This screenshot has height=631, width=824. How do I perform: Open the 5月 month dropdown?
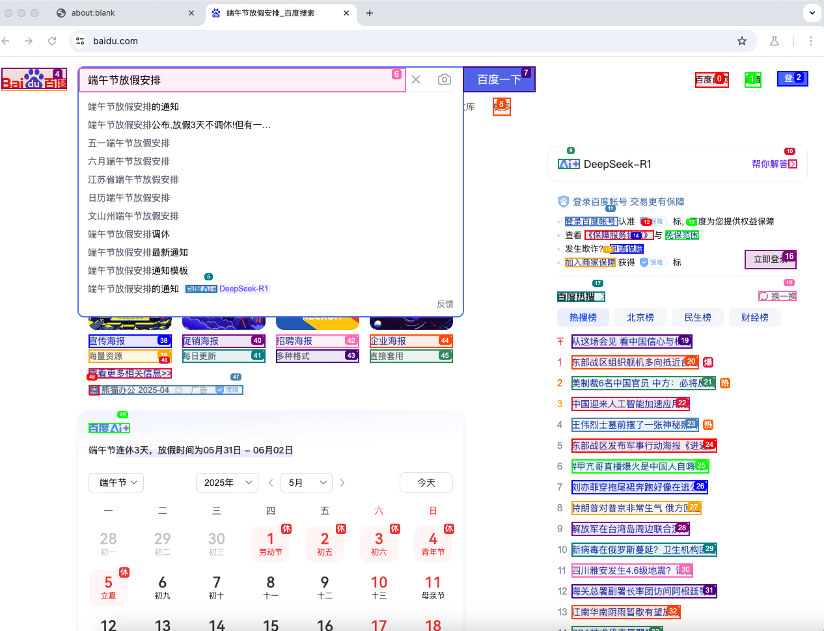coord(307,483)
